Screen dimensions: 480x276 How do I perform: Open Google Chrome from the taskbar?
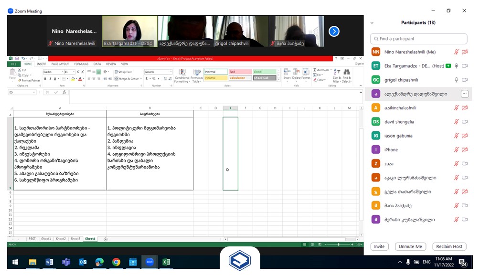coord(116,262)
